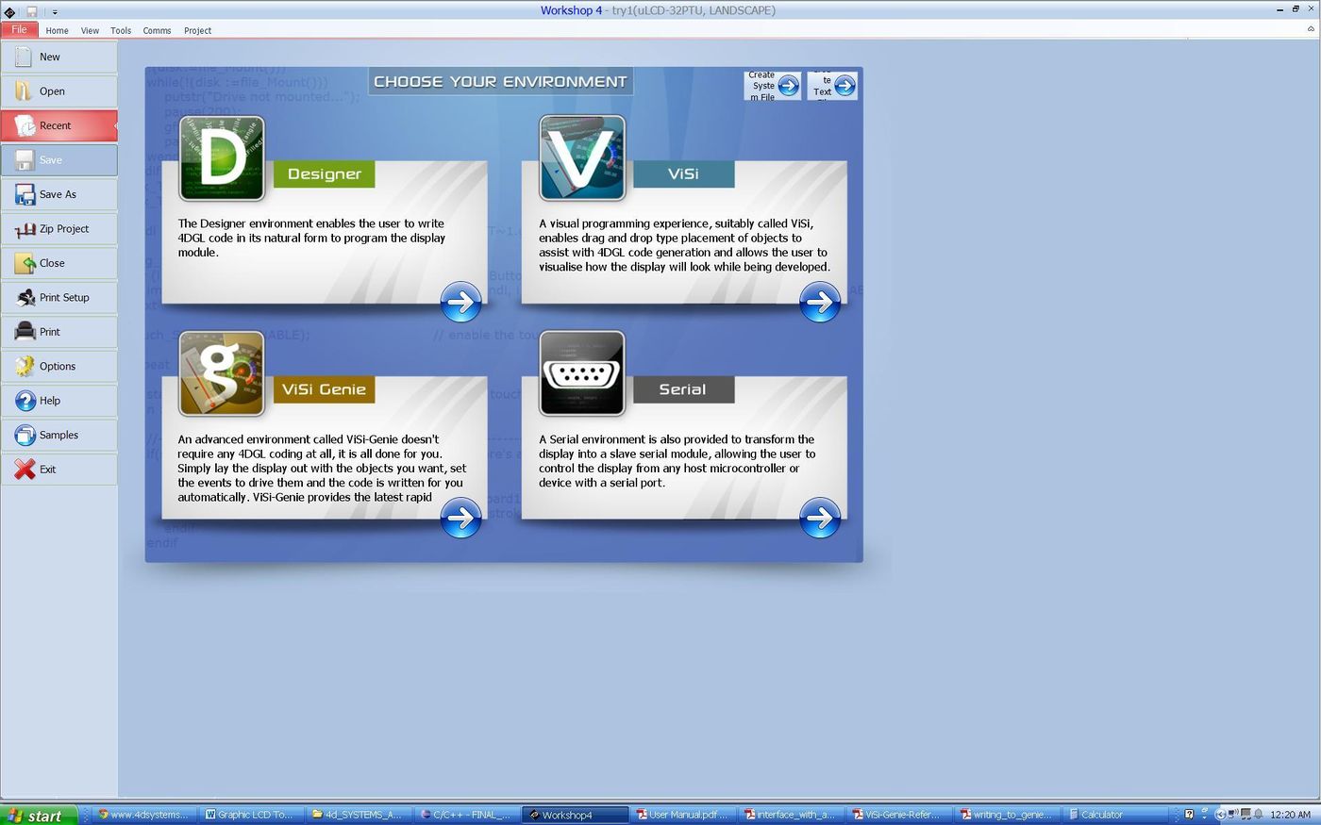
Task: Switch to writing_to_genie PDF taskbar item
Action: 1009,815
